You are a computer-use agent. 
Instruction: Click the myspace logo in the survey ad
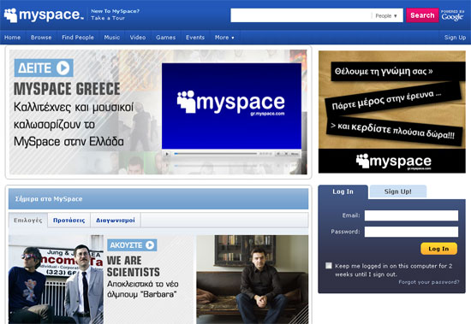pyautogui.click(x=394, y=162)
